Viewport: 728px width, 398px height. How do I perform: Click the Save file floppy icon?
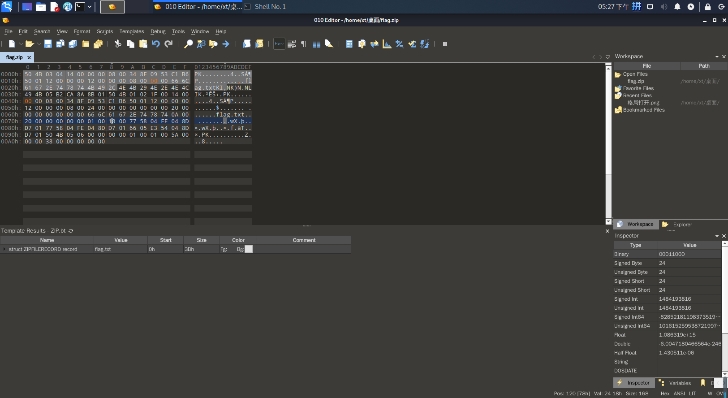point(47,44)
